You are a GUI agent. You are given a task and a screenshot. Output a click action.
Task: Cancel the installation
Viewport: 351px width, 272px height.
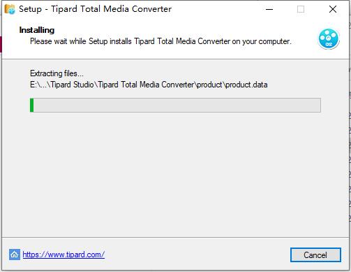315,255
